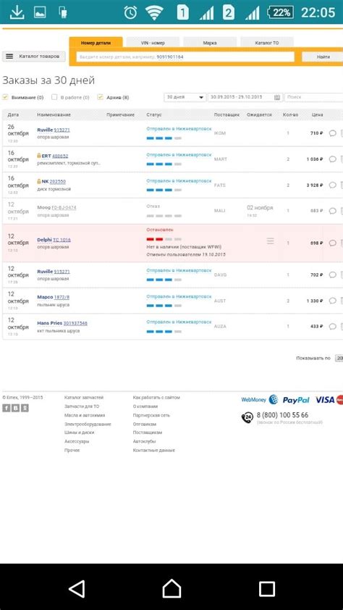The height and width of the screenshot is (610, 343).
Task: Open comment bubble for NK 202550 order
Action: 333,185
